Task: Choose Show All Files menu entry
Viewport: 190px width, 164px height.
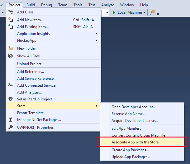Action: coord(53,56)
